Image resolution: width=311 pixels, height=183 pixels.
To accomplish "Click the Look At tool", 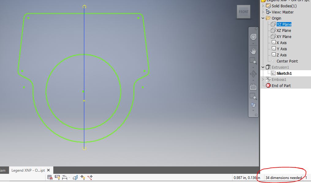I will pyautogui.click(x=254, y=87).
